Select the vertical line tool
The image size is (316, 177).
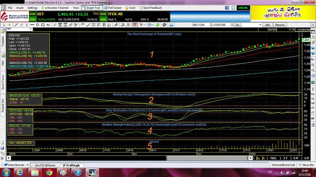coord(27,25)
